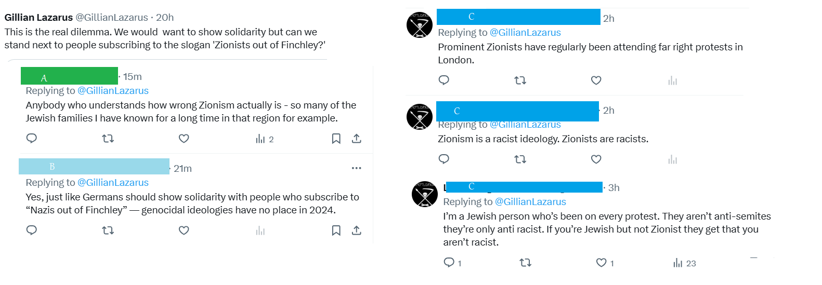The height and width of the screenshot is (285, 822).
Task: Reply to the 'far right protests' tweet
Action: click(444, 80)
